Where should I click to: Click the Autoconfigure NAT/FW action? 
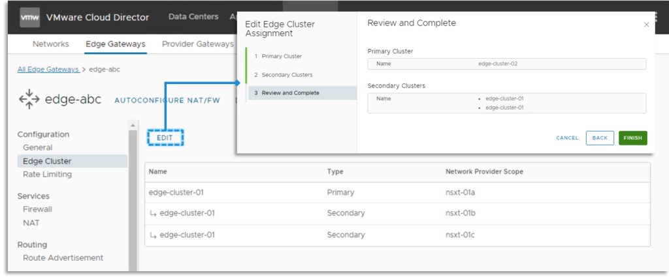[x=168, y=100]
